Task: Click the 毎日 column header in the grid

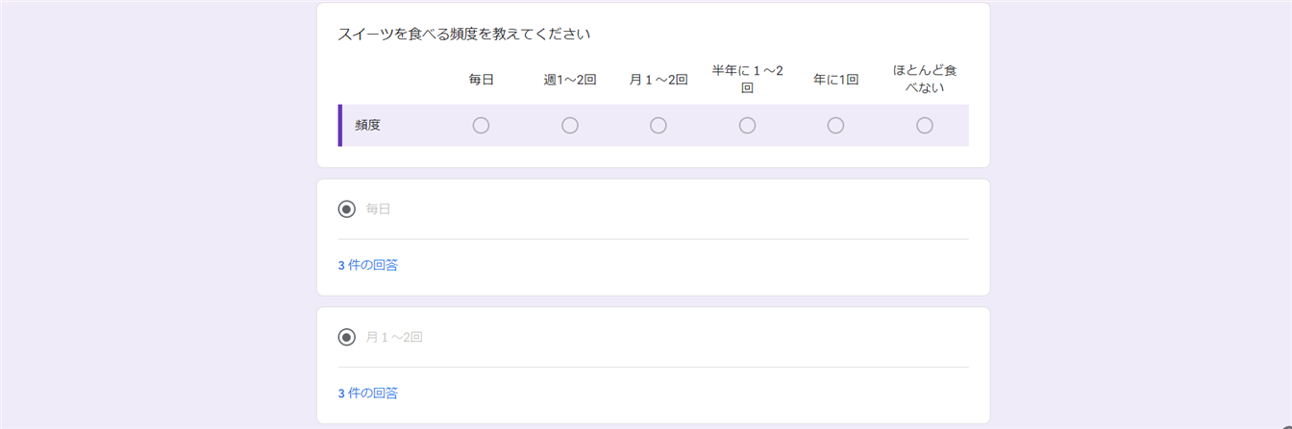Action: click(482, 80)
